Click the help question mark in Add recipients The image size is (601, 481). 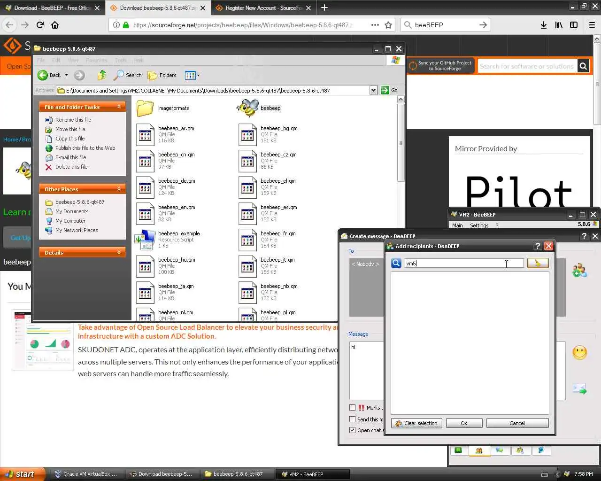(538, 246)
